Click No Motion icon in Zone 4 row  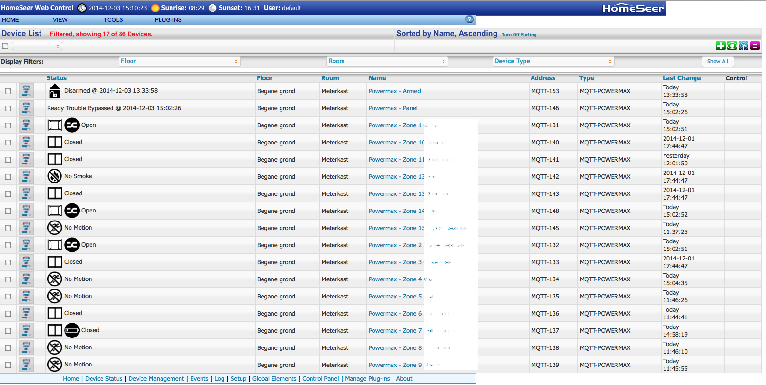pyautogui.click(x=55, y=279)
